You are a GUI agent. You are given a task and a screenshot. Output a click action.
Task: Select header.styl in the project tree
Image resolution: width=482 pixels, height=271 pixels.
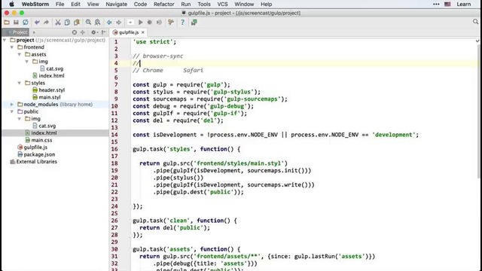48,90
